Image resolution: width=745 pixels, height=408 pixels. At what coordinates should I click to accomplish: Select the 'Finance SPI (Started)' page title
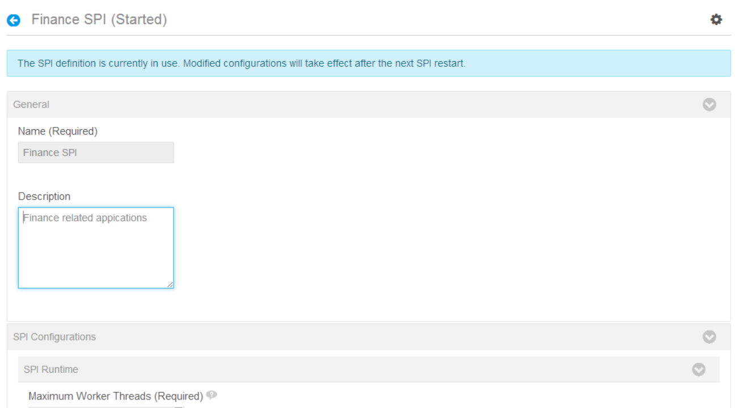[99, 20]
